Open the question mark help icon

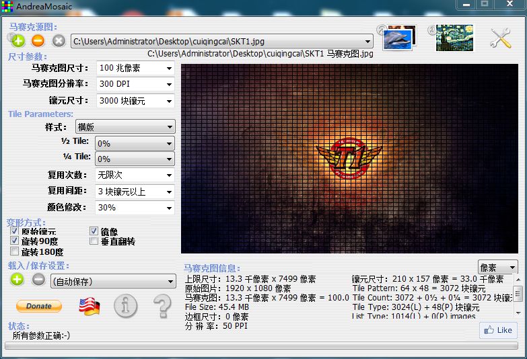tap(163, 306)
